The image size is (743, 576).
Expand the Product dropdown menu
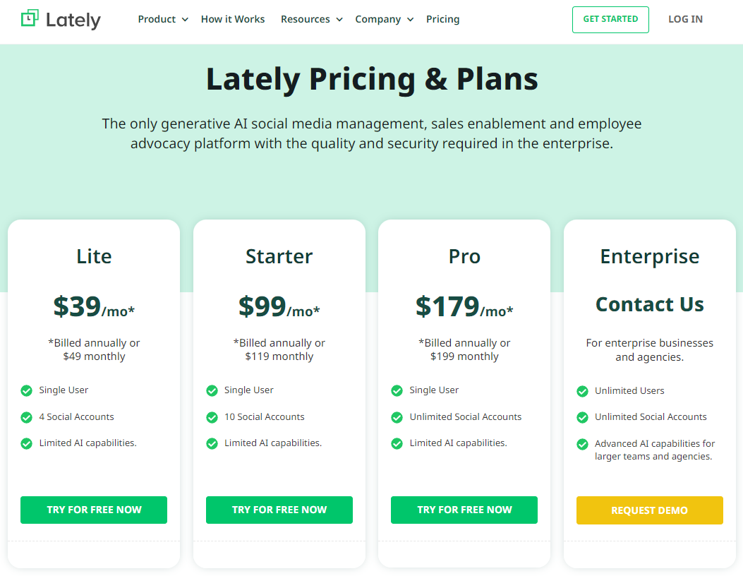pos(163,19)
